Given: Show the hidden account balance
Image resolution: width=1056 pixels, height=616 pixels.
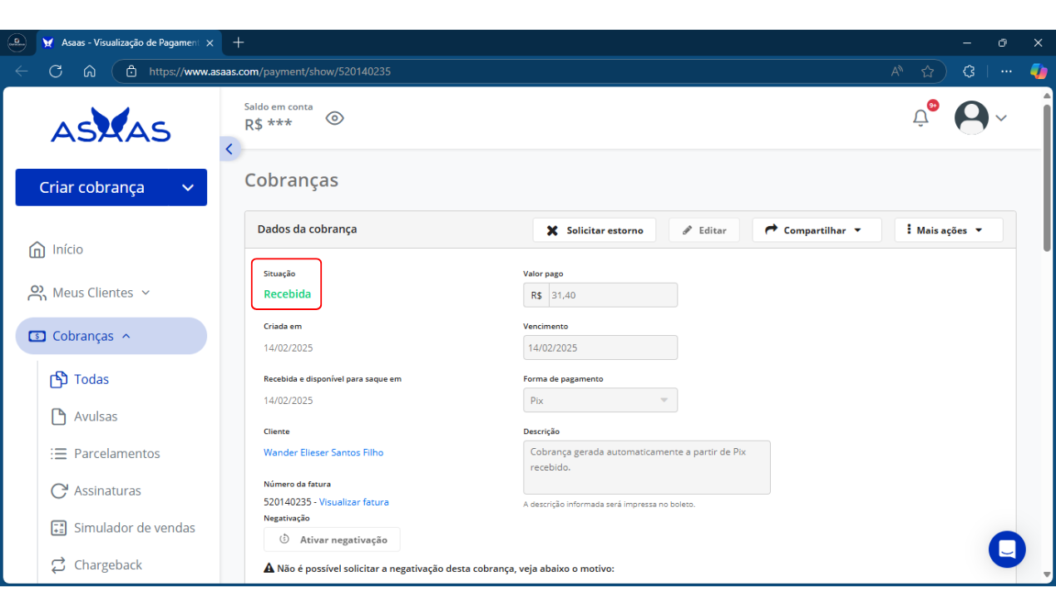Looking at the screenshot, I should pos(334,118).
